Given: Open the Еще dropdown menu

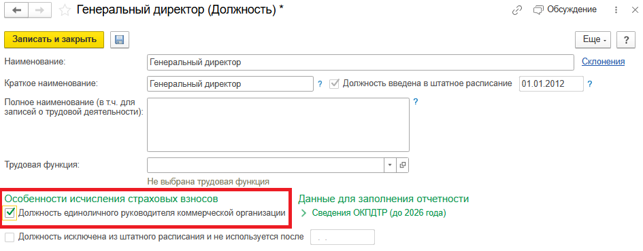Looking at the screenshot, I should coord(593,39).
